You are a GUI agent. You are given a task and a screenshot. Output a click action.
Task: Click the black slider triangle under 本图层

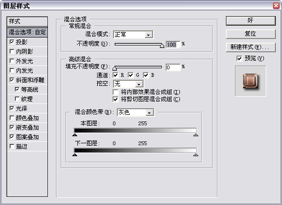coord(75,135)
